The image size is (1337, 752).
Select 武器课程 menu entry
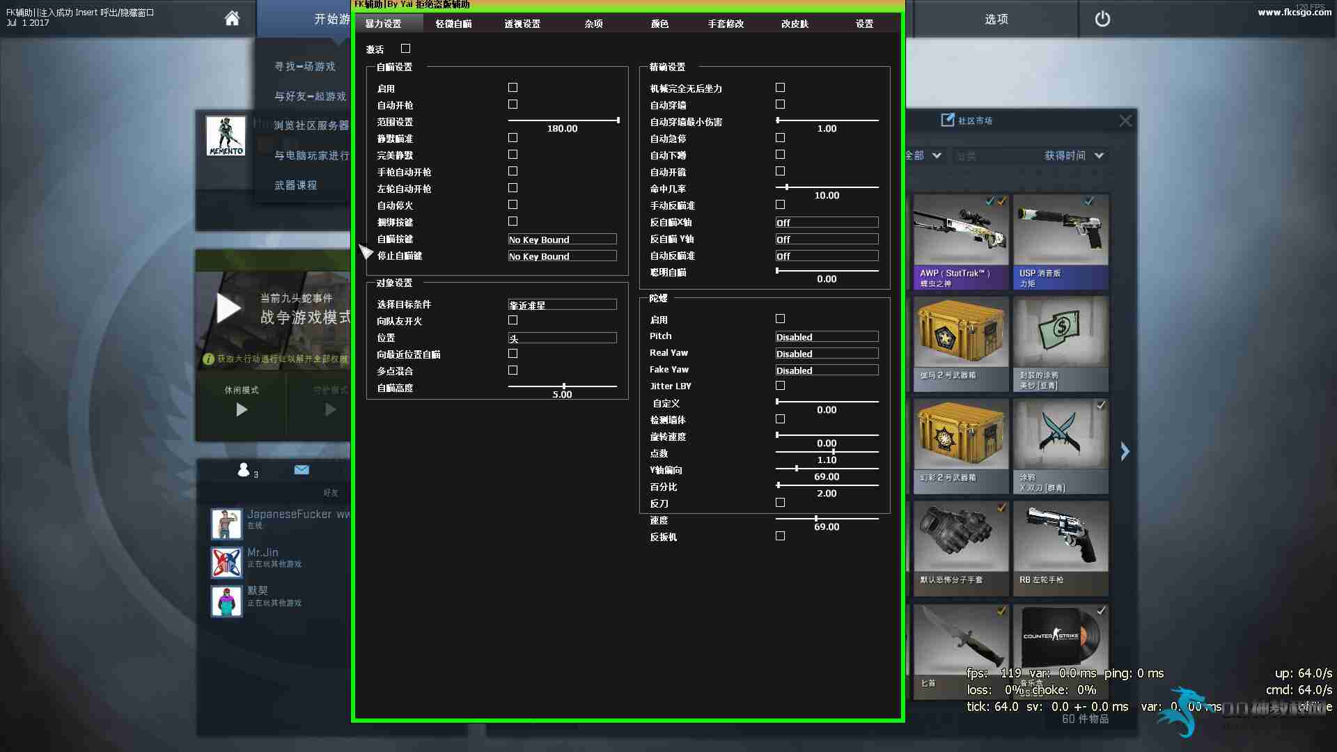pos(296,185)
